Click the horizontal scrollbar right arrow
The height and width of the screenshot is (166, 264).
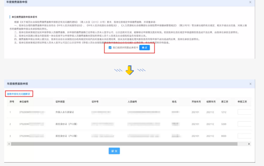click(x=249, y=144)
